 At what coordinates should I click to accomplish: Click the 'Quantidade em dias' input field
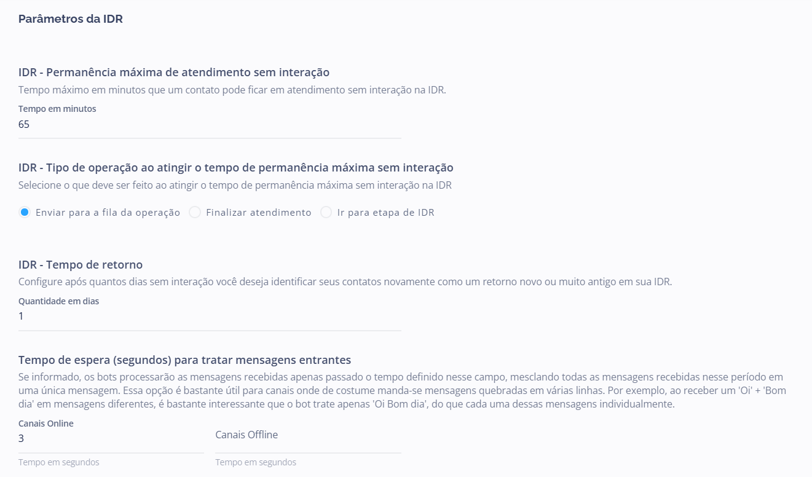(209, 317)
